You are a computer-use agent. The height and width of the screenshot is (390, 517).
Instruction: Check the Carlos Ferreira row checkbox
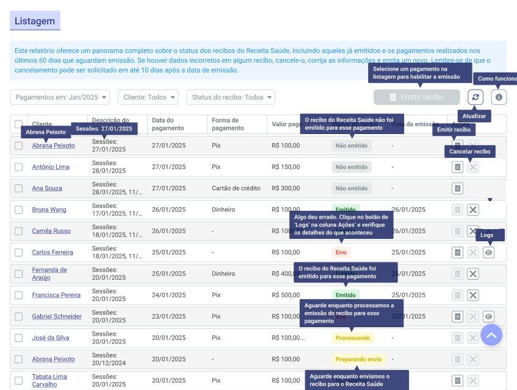pos(18,252)
